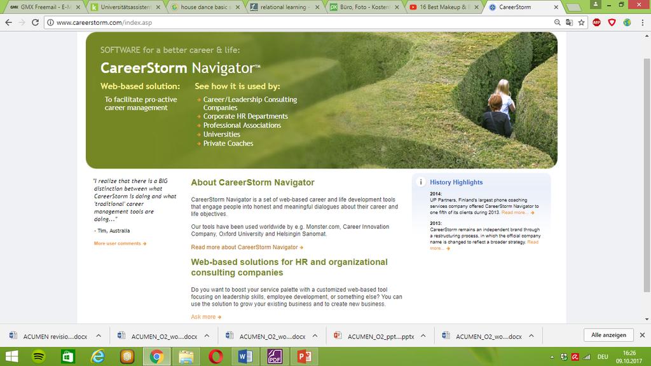The image size is (651, 366).
Task: Close the house dance basic tab
Action: coord(238,7)
